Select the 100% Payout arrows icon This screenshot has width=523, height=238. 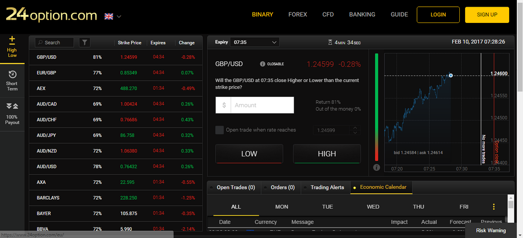(12, 106)
